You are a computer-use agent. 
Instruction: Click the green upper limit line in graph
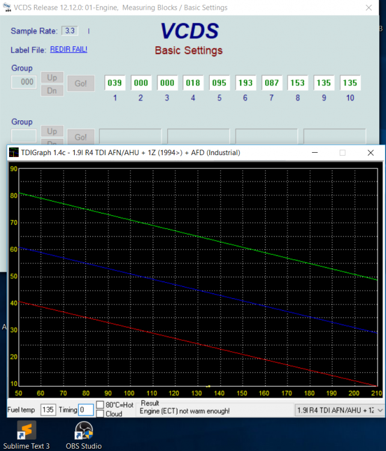(x=198, y=236)
